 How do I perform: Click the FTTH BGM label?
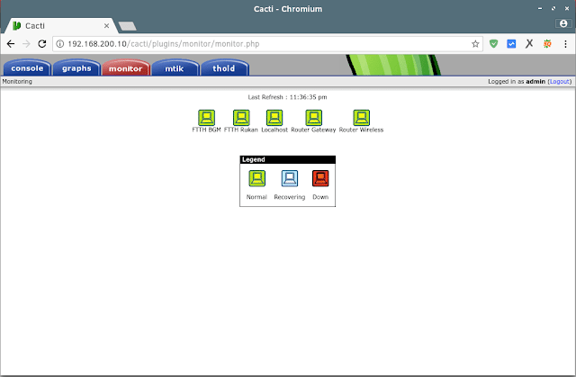point(206,130)
